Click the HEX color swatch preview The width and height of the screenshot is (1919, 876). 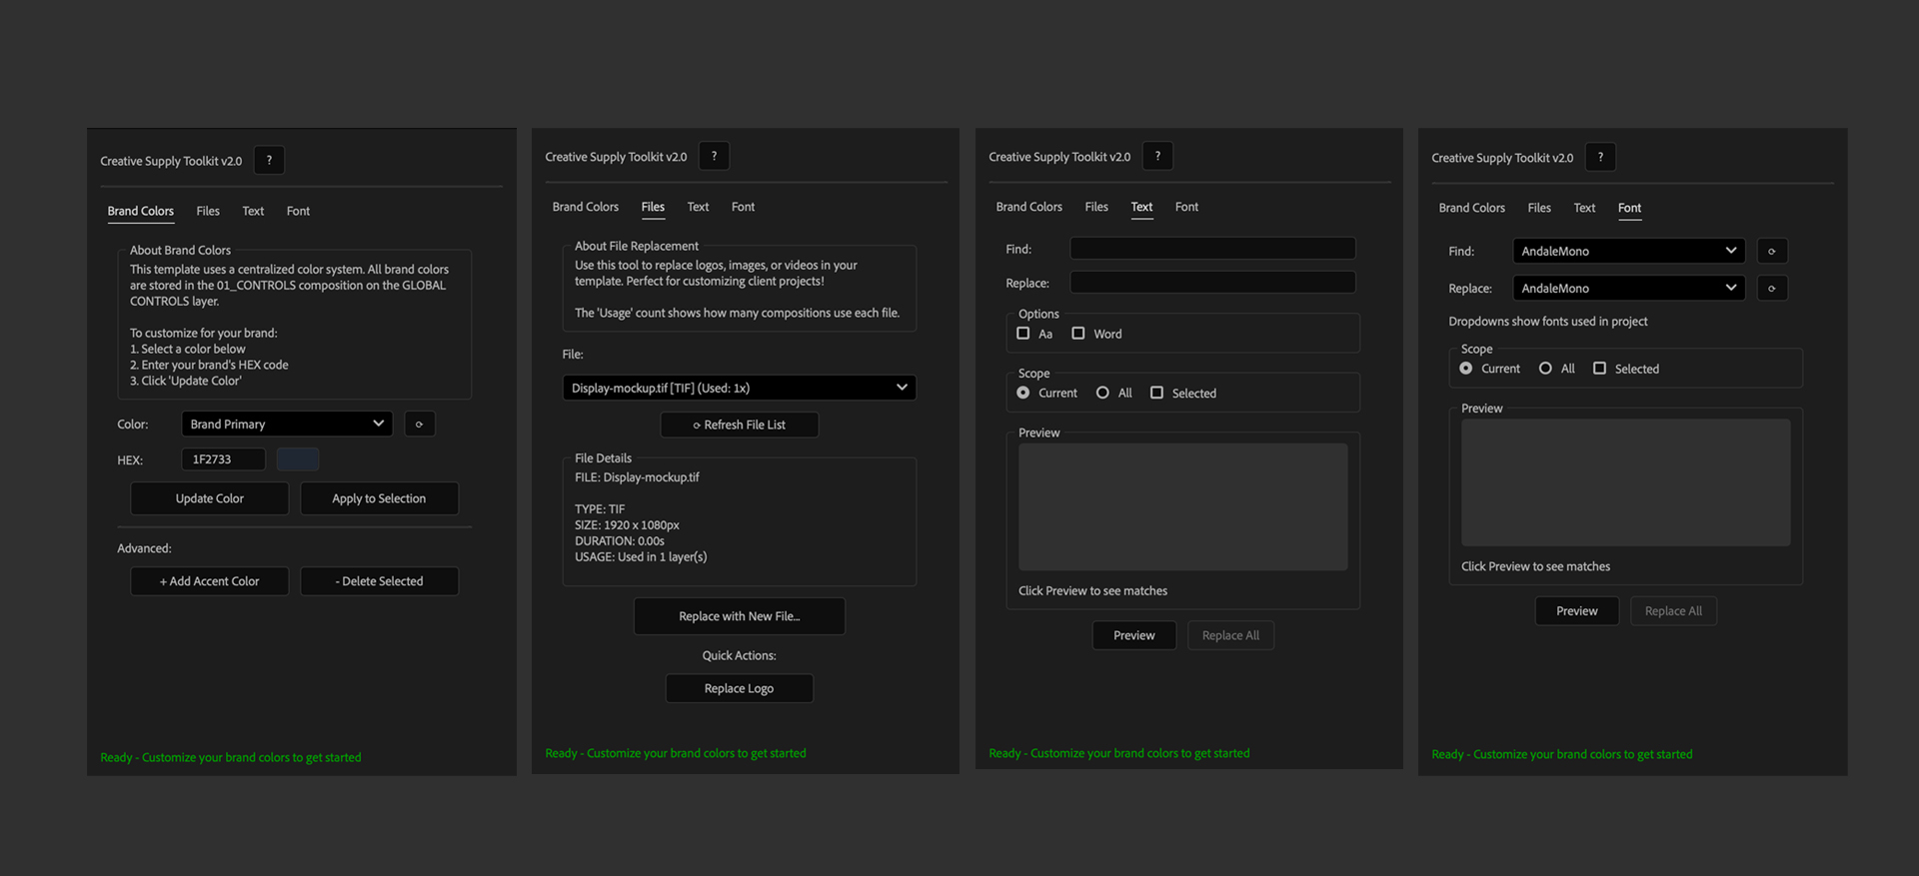pos(298,459)
